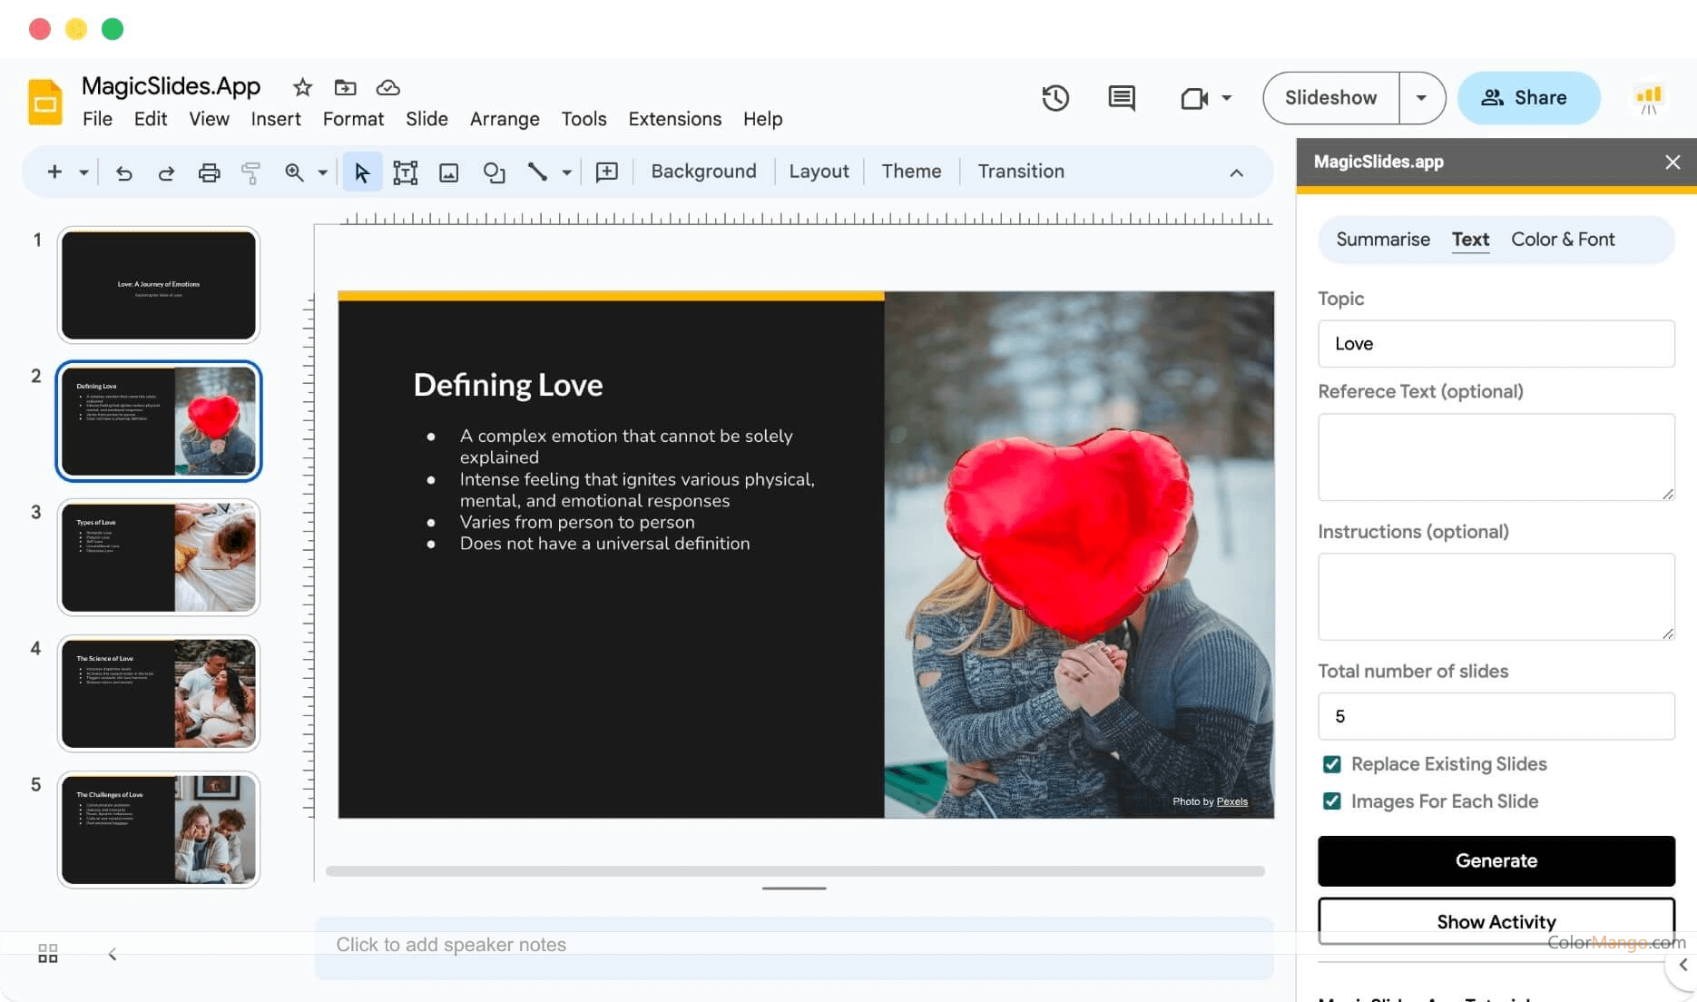Redo the last action
The image size is (1697, 1002).
(166, 172)
